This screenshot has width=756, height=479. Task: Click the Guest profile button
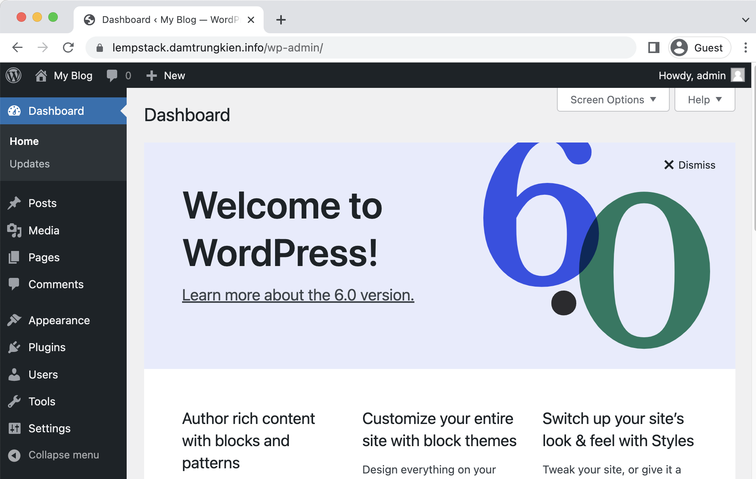coord(699,48)
